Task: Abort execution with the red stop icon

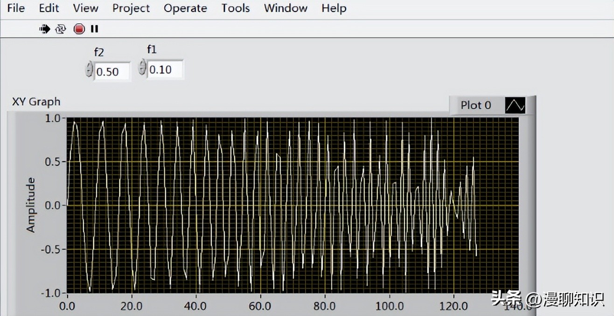Action: [x=79, y=28]
